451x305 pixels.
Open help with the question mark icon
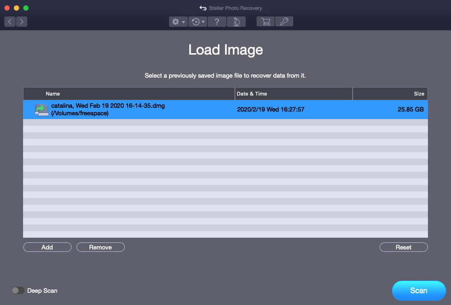coord(217,22)
